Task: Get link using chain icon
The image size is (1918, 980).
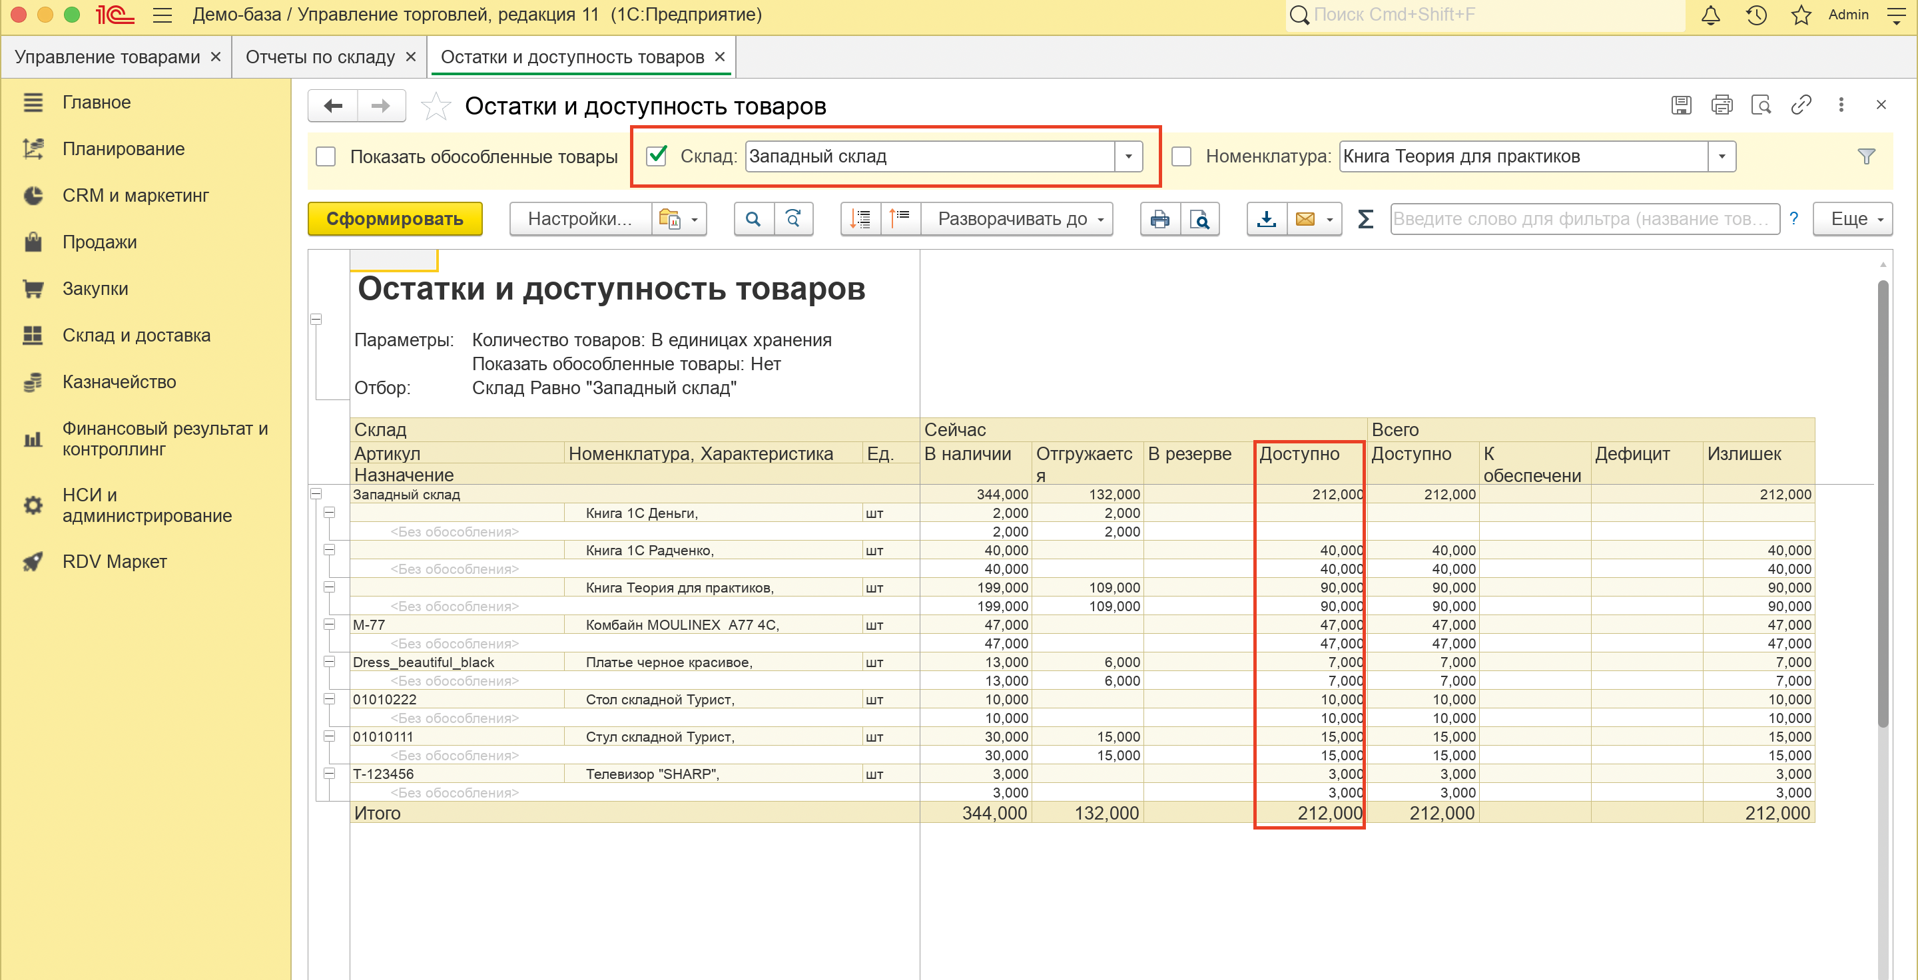Action: pos(1801,105)
